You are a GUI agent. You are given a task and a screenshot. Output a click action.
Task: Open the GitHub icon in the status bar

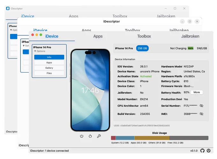(x=202, y=151)
